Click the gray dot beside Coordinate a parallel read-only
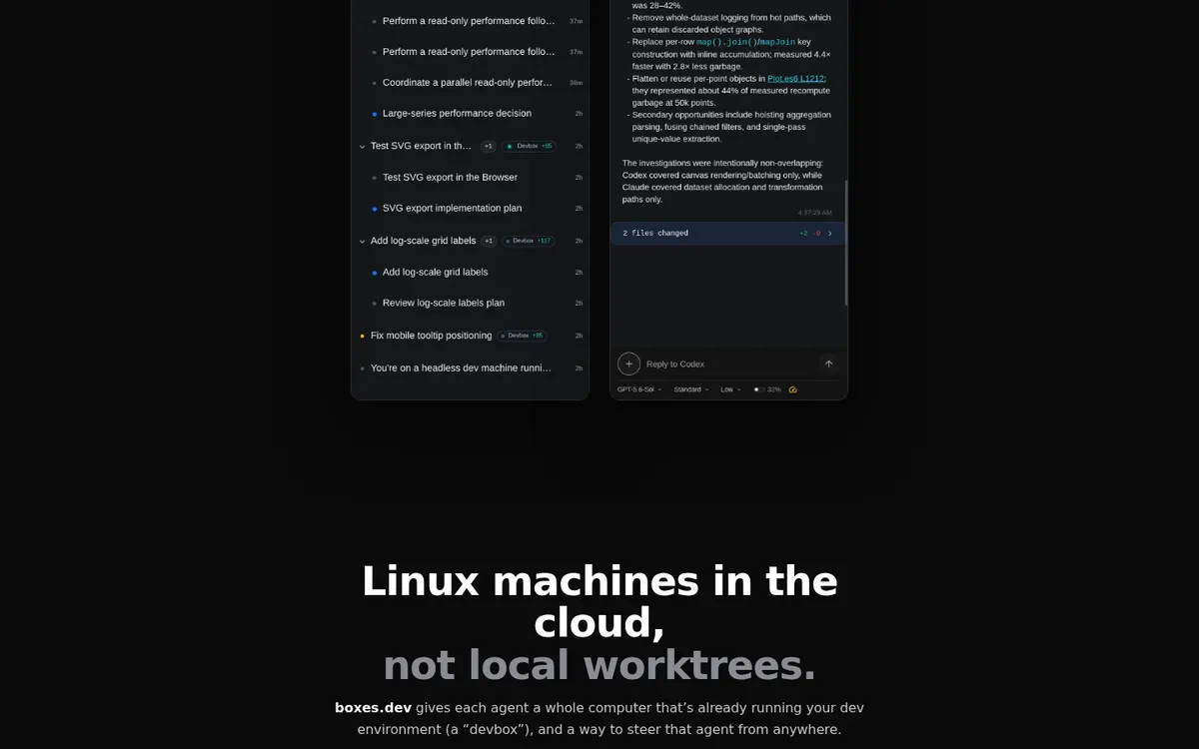 pyautogui.click(x=375, y=83)
